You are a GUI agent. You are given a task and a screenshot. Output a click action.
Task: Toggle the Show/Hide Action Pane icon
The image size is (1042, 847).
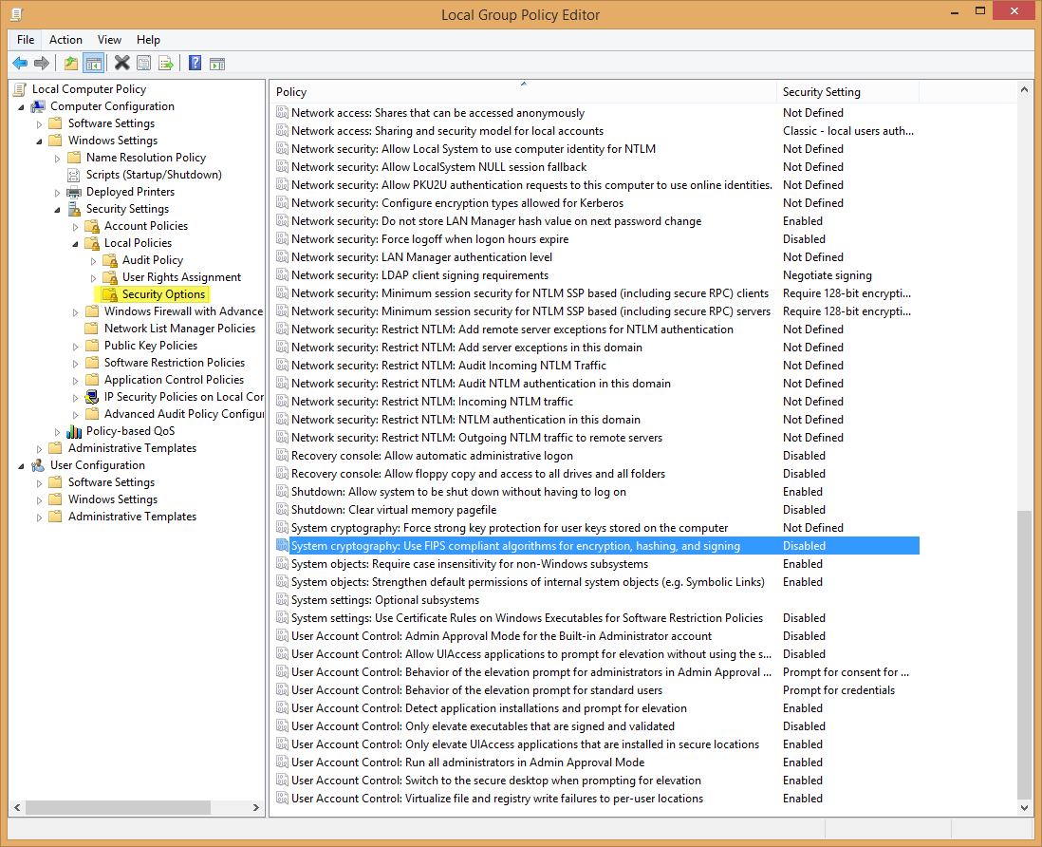[x=217, y=63]
